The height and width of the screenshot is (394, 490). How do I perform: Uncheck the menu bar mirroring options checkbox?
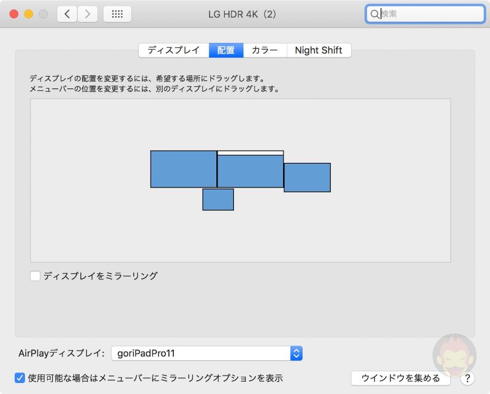coord(20,378)
